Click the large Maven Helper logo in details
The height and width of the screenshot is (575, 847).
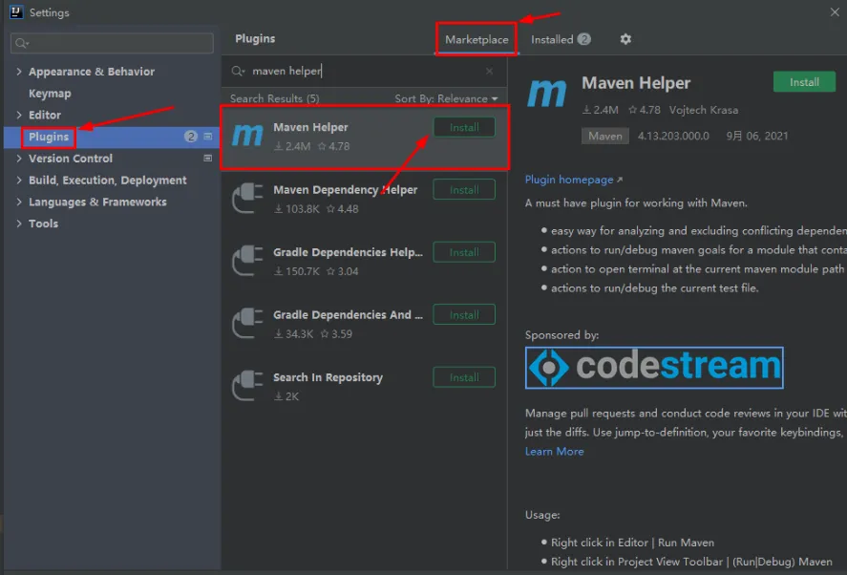click(546, 93)
